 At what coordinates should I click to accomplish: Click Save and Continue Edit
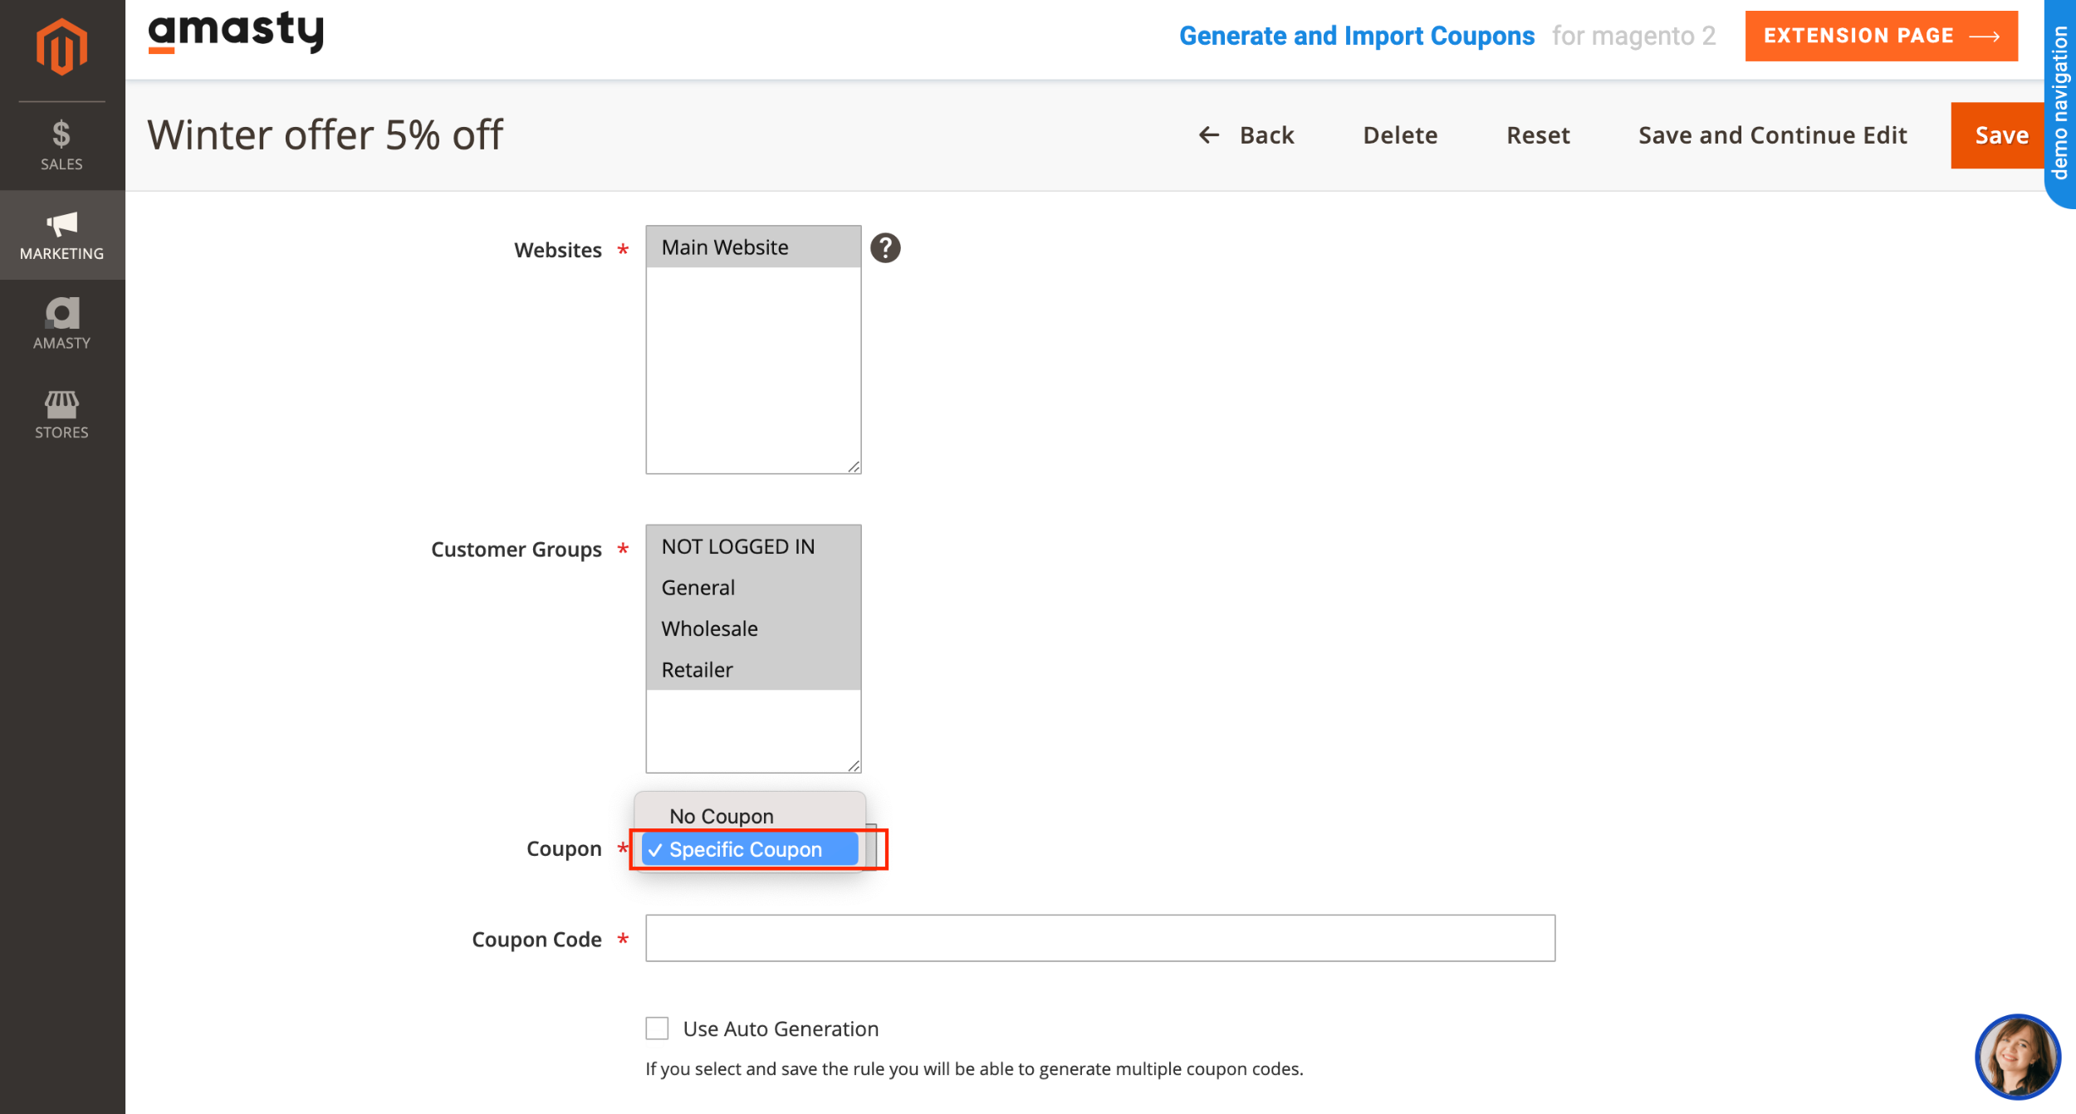[1772, 135]
